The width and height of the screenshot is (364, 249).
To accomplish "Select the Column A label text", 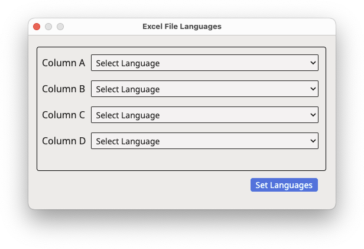I will coord(63,63).
